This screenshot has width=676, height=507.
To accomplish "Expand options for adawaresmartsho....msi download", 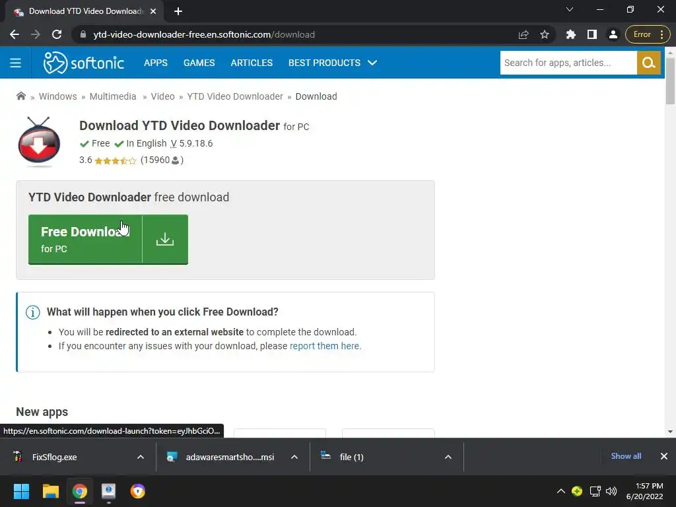I will click(x=294, y=457).
